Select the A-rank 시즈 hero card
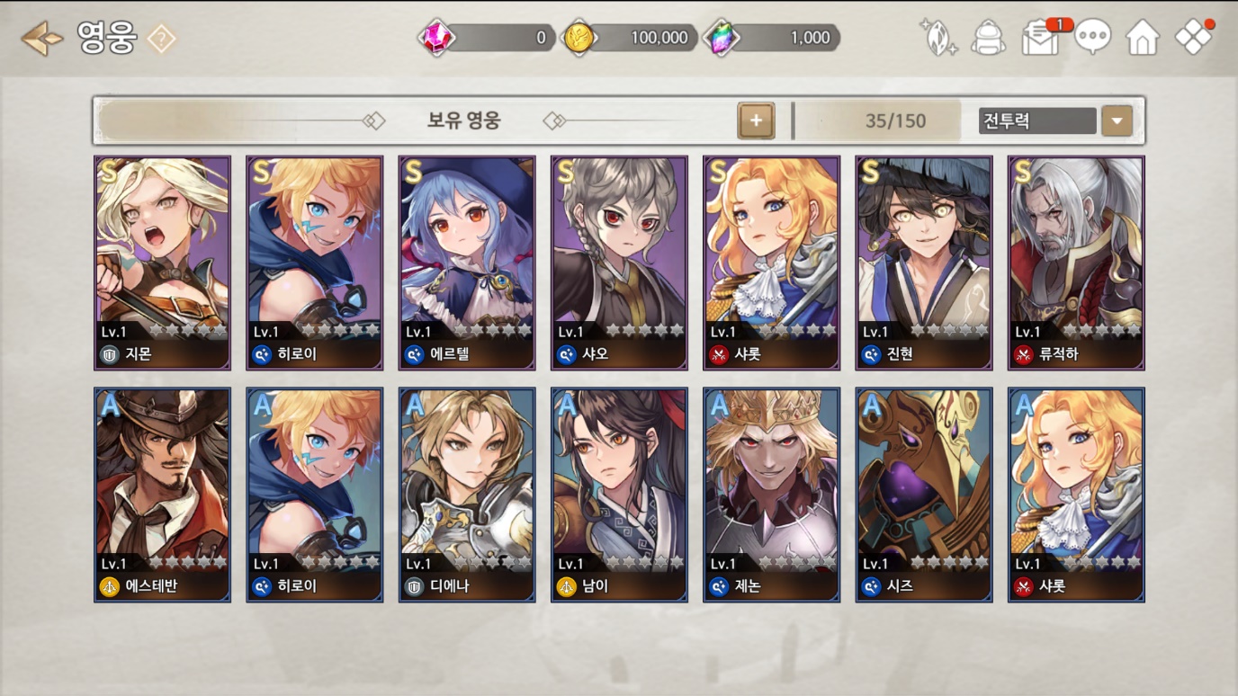Image resolution: width=1238 pixels, height=696 pixels. point(924,495)
